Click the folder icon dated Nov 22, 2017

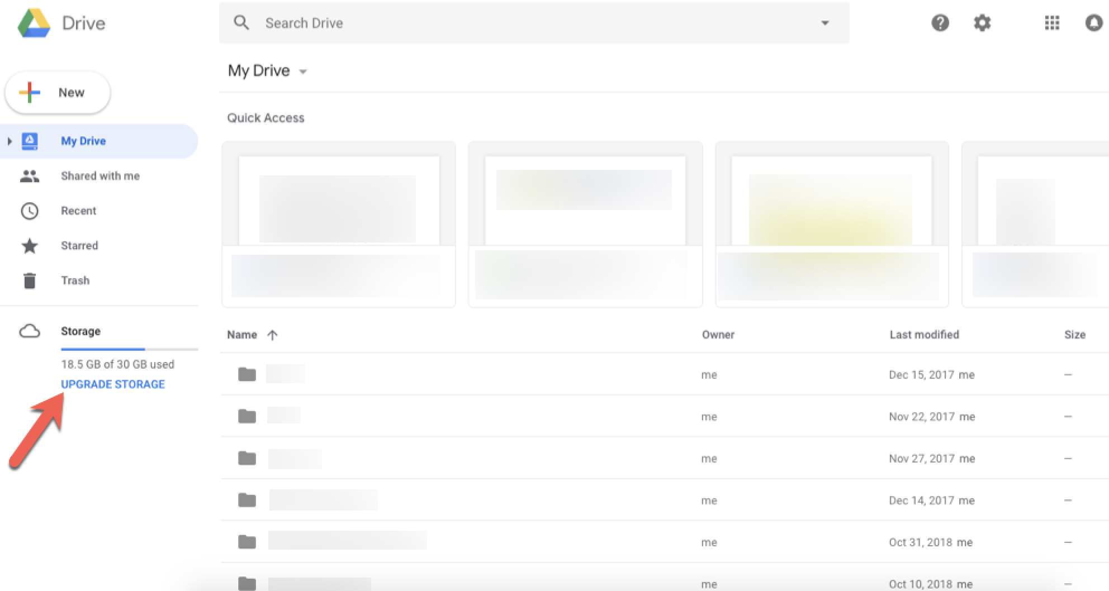247,416
